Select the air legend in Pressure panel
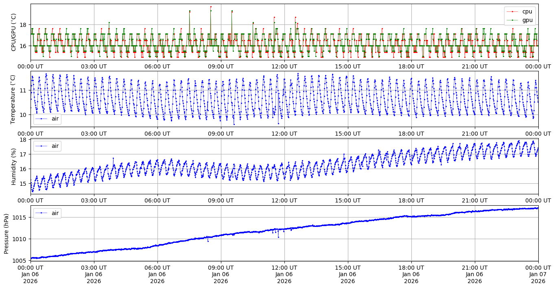The width and height of the screenshot is (555, 288). [x=48, y=213]
